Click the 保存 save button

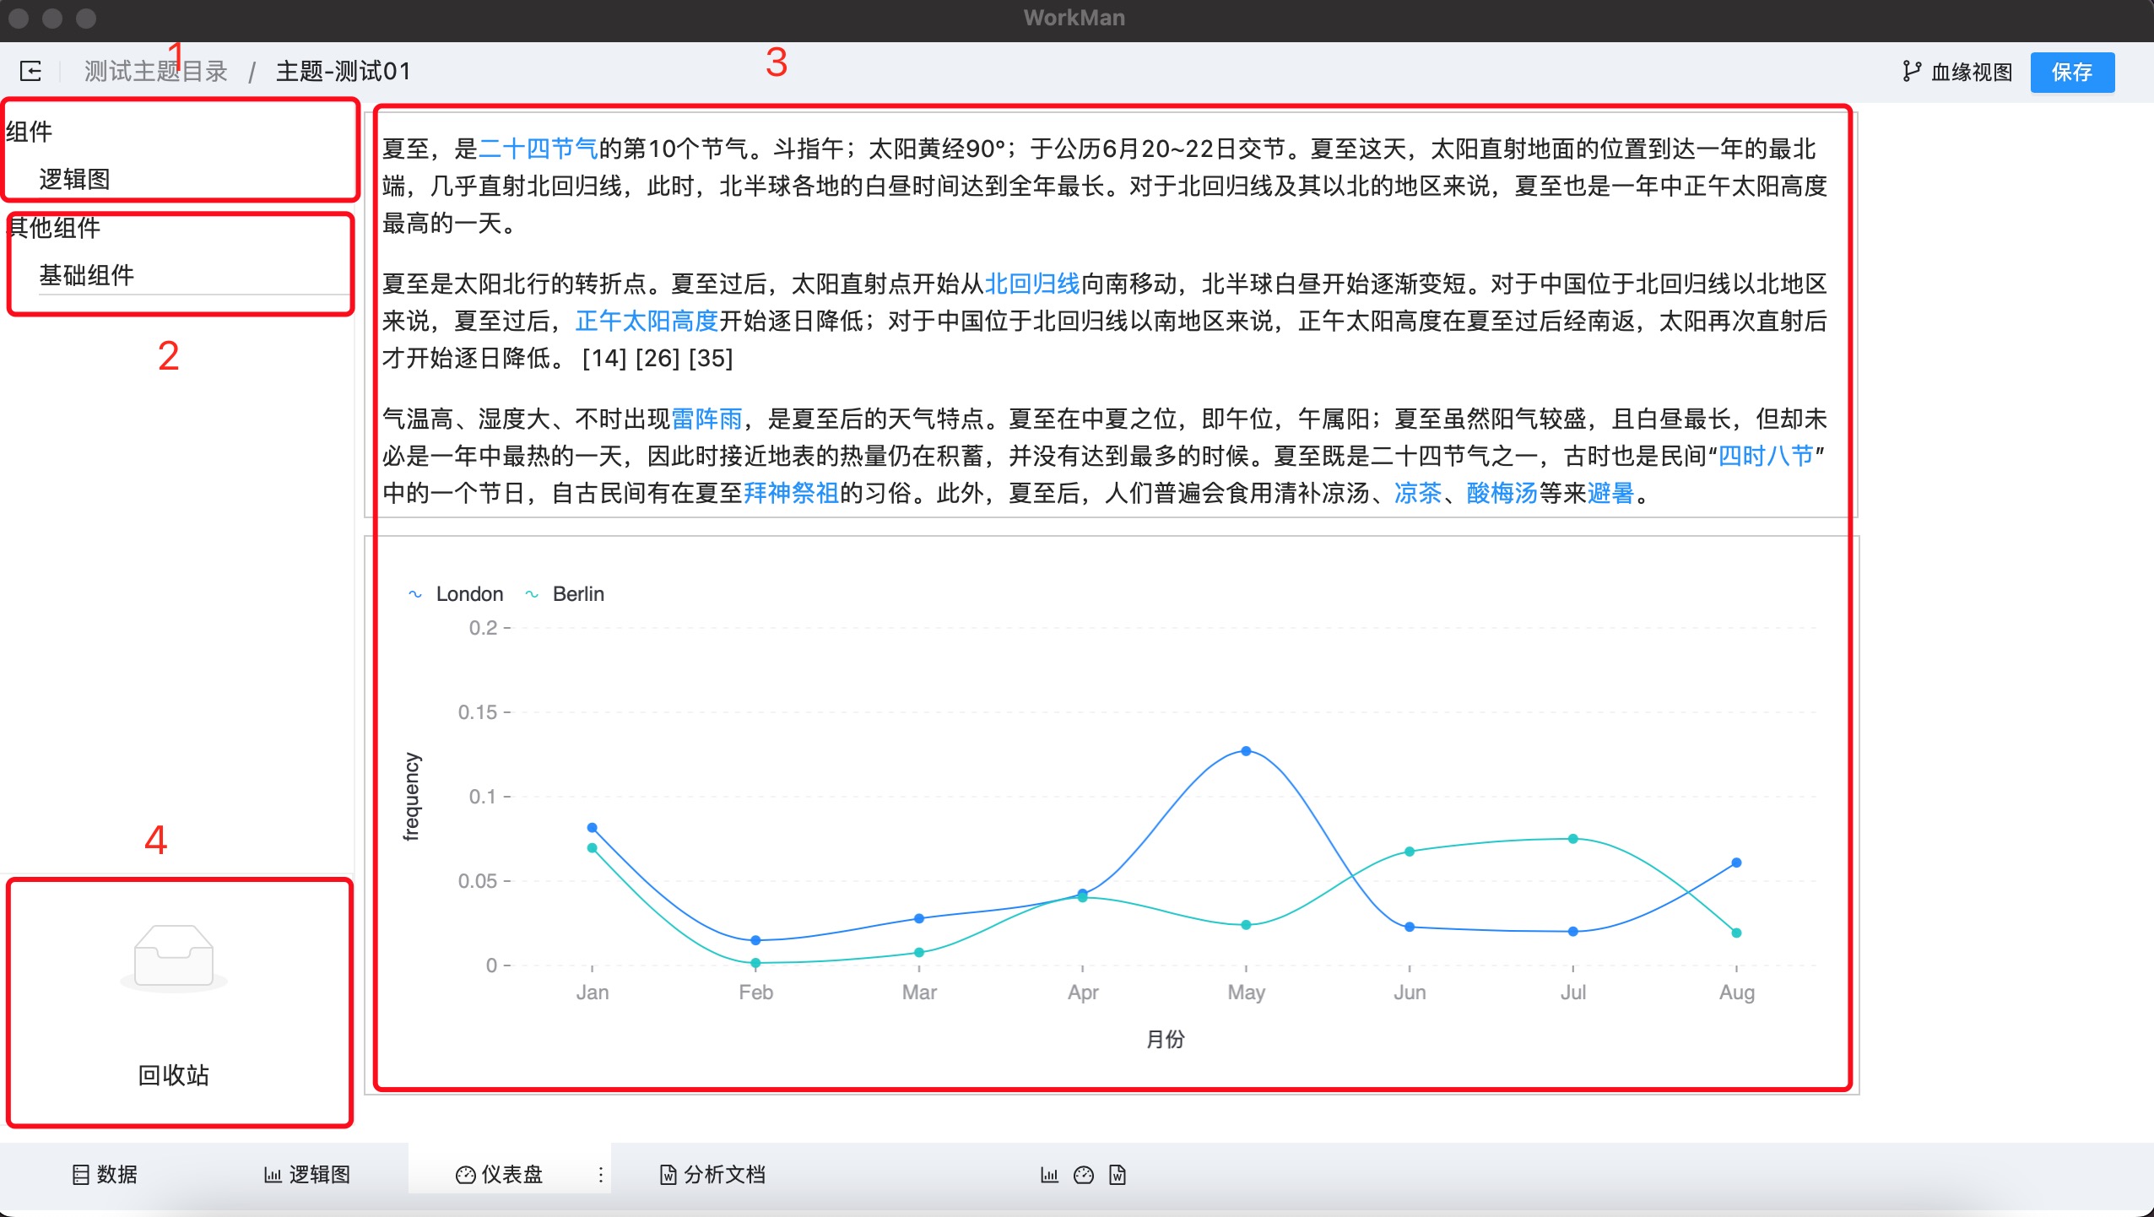[x=2072, y=72]
